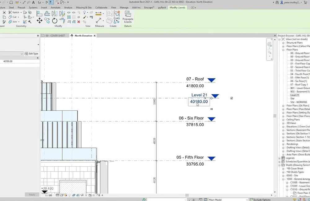Click the Measure Between Two References tool
Viewport: 310px width, 201px height.
[98, 20]
